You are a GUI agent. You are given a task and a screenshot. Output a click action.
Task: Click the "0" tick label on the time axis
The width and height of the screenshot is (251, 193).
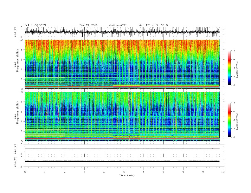pos(25,172)
